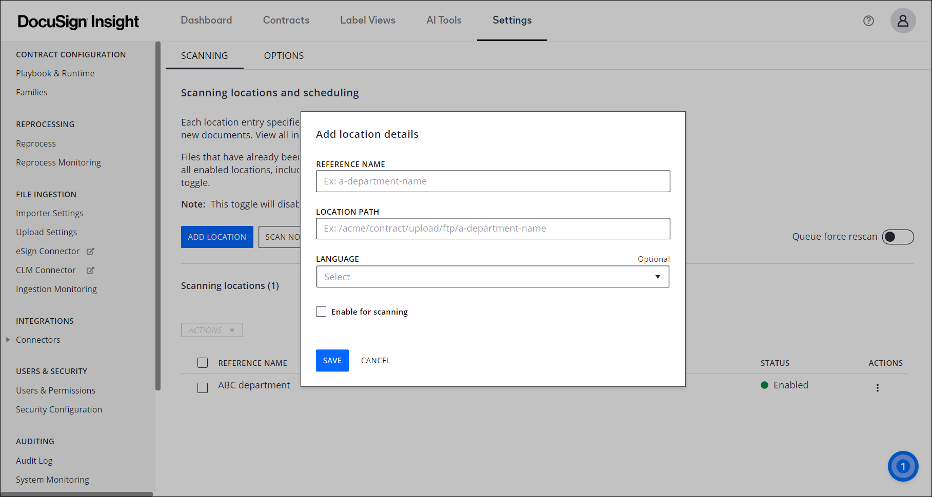Click the eSign Connector external link icon
This screenshot has height=497, width=932.
(90, 251)
